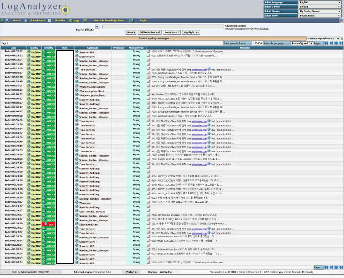Screen dimensions: 344x278
Task: Click the ERR severity icon at 03:24:36
Action: click(x=46, y=224)
